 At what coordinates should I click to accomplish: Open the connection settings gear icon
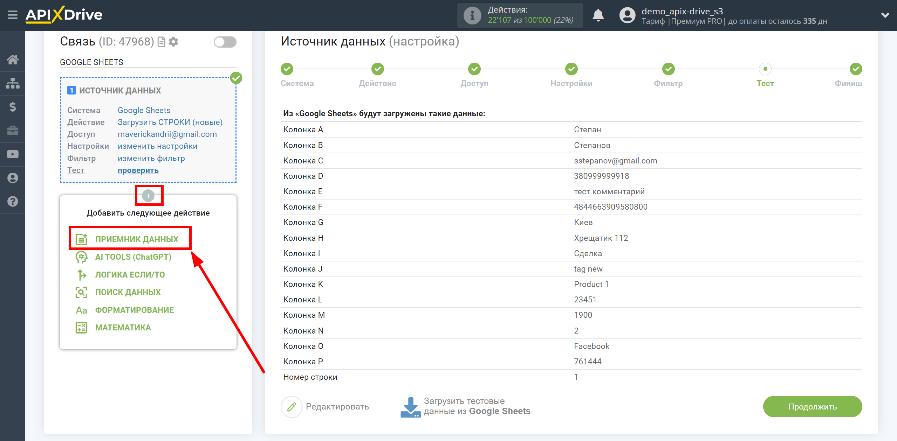point(173,42)
